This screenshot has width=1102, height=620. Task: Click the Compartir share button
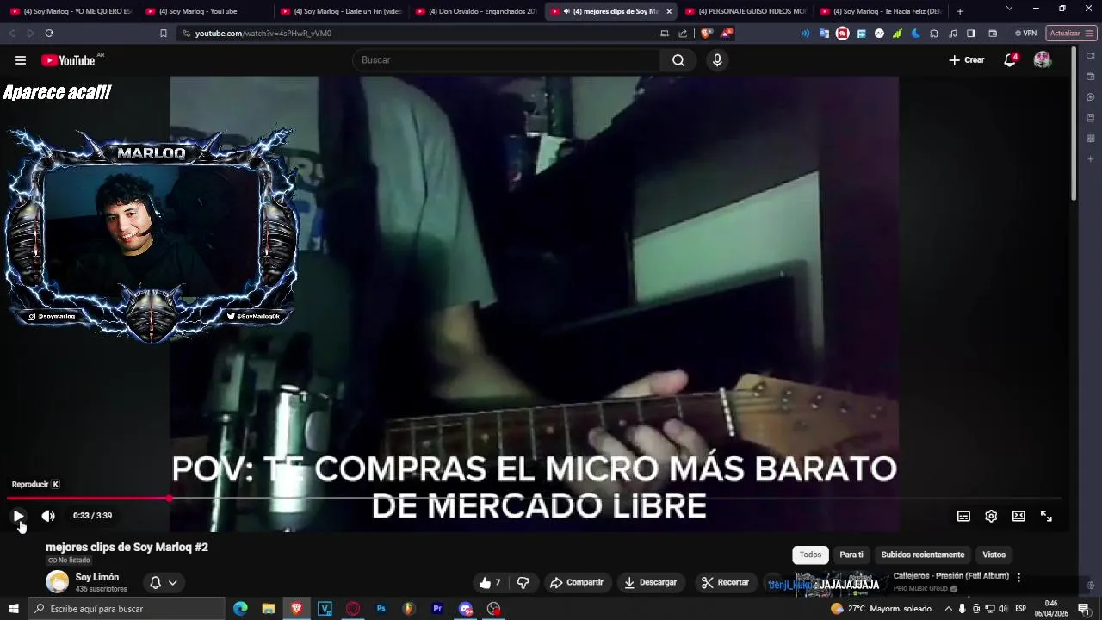pos(577,583)
